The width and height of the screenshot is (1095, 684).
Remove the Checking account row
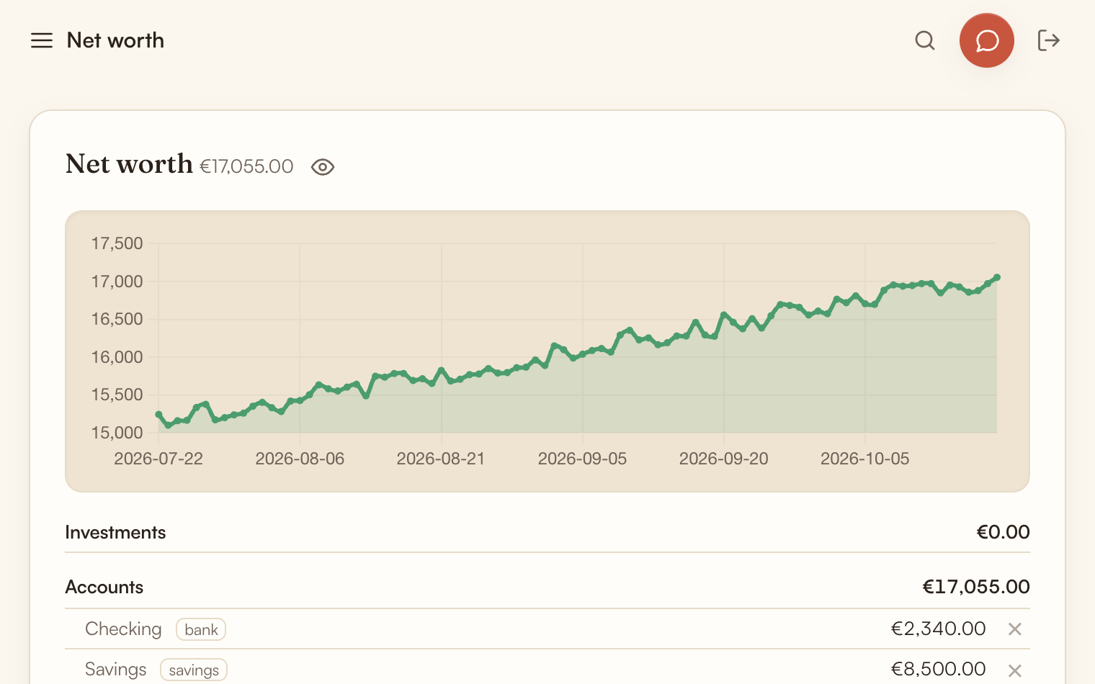click(x=1015, y=629)
